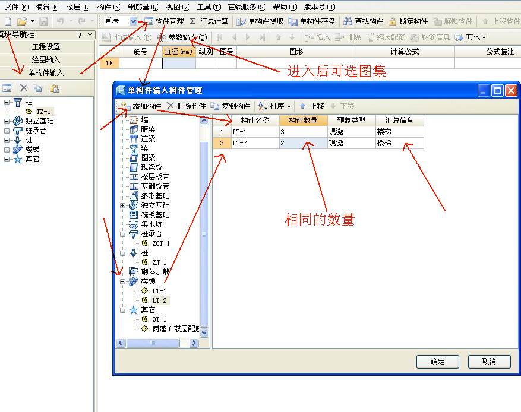Click the delete X icon in navigation panel
Image resolution: width=521 pixels, height=412 pixels.
click(24, 88)
